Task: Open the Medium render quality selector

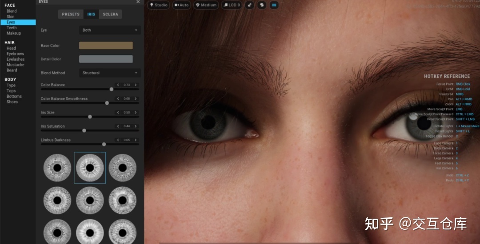Action: (x=206, y=5)
